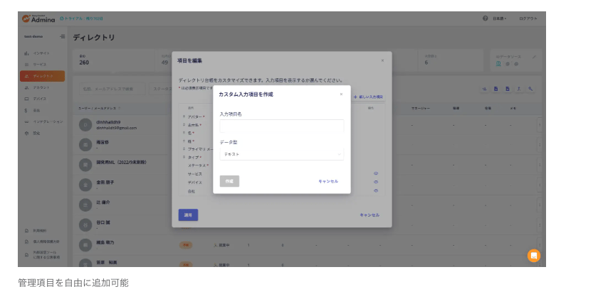Grab the drag handle beside タイプ
Screen dimensions: 608x299
(184, 157)
